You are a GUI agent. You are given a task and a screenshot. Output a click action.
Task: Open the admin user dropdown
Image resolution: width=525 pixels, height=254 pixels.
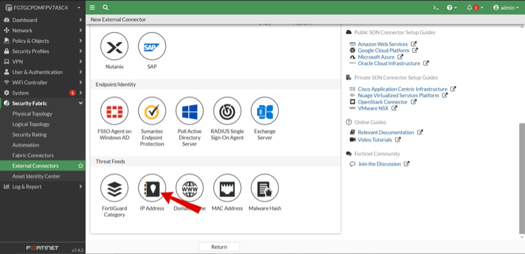[x=505, y=7]
